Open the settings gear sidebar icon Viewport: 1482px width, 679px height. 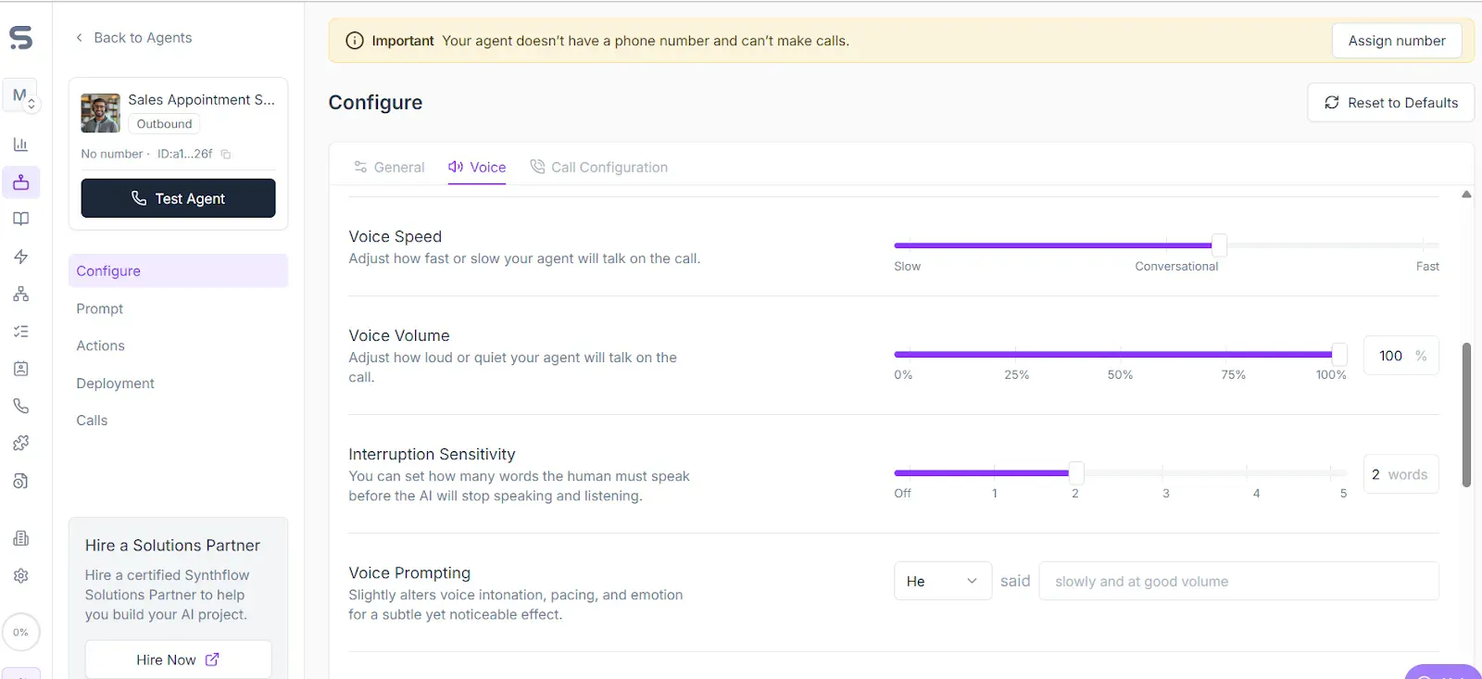[20, 575]
